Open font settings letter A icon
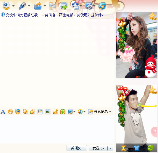This screenshot has width=158, height=153. (3, 112)
